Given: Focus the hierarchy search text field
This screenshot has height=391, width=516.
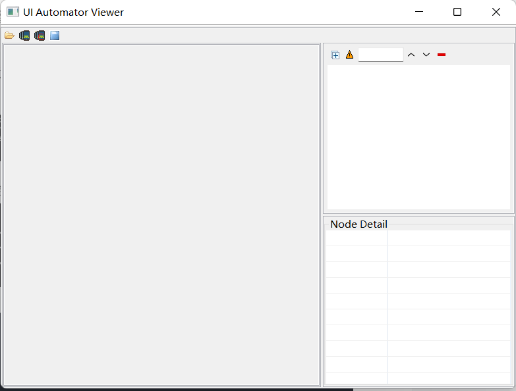Looking at the screenshot, I should click(x=381, y=55).
